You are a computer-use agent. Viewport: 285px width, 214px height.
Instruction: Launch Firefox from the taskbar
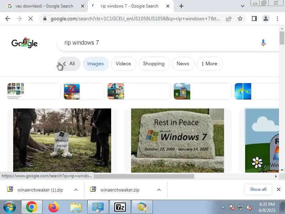coord(54,207)
